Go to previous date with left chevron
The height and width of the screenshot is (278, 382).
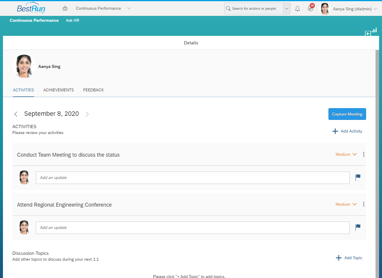(x=16, y=114)
